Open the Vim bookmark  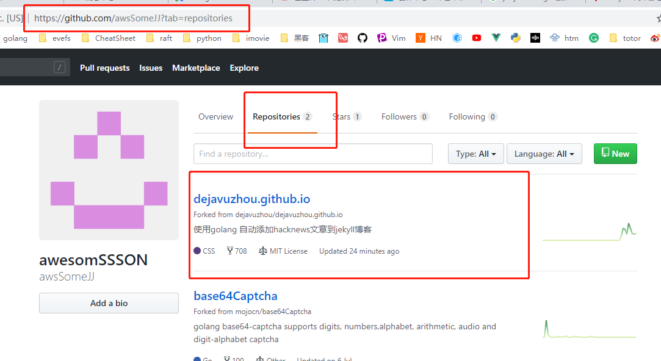[391, 38]
